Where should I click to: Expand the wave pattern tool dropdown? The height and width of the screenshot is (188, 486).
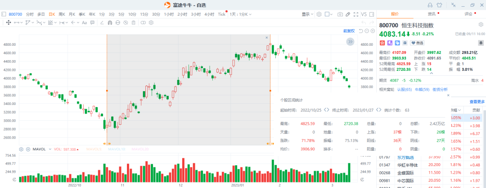click(x=44, y=22)
